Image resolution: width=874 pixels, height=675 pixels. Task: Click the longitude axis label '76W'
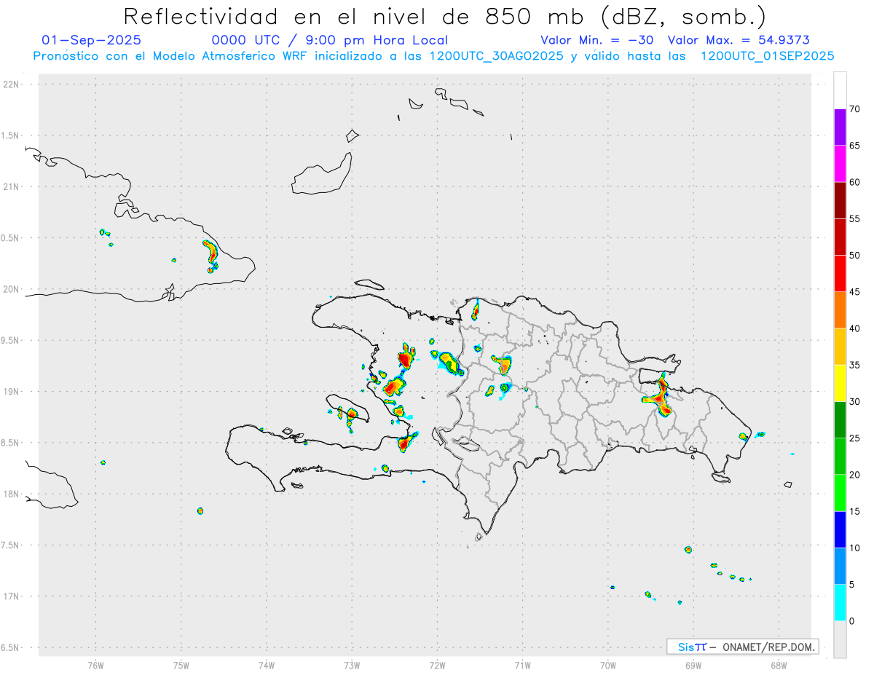pyautogui.click(x=95, y=666)
